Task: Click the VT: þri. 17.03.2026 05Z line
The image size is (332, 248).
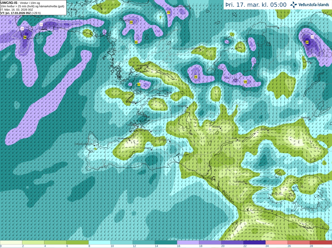Action: click(20, 13)
